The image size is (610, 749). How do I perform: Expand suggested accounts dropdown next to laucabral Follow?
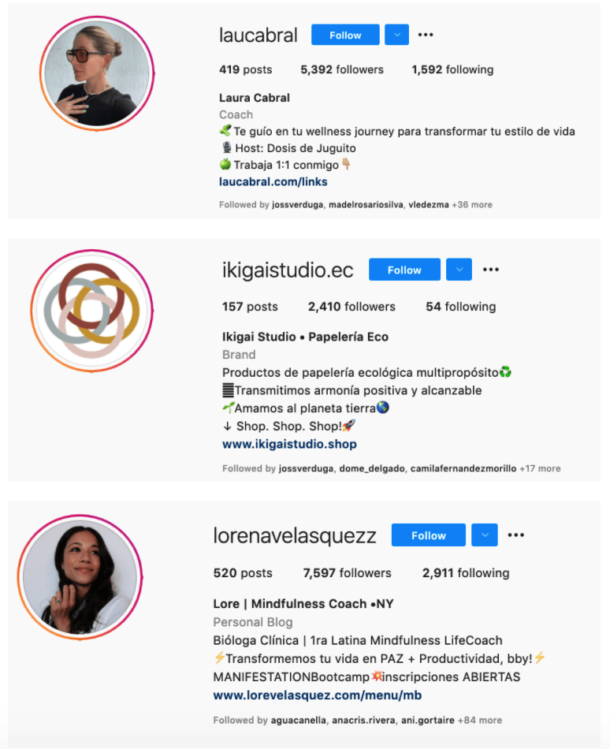click(396, 35)
